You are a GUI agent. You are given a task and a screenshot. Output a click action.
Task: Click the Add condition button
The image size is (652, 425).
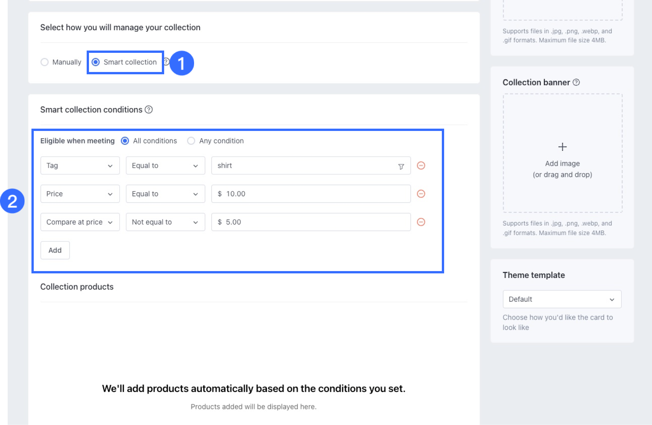pyautogui.click(x=55, y=250)
